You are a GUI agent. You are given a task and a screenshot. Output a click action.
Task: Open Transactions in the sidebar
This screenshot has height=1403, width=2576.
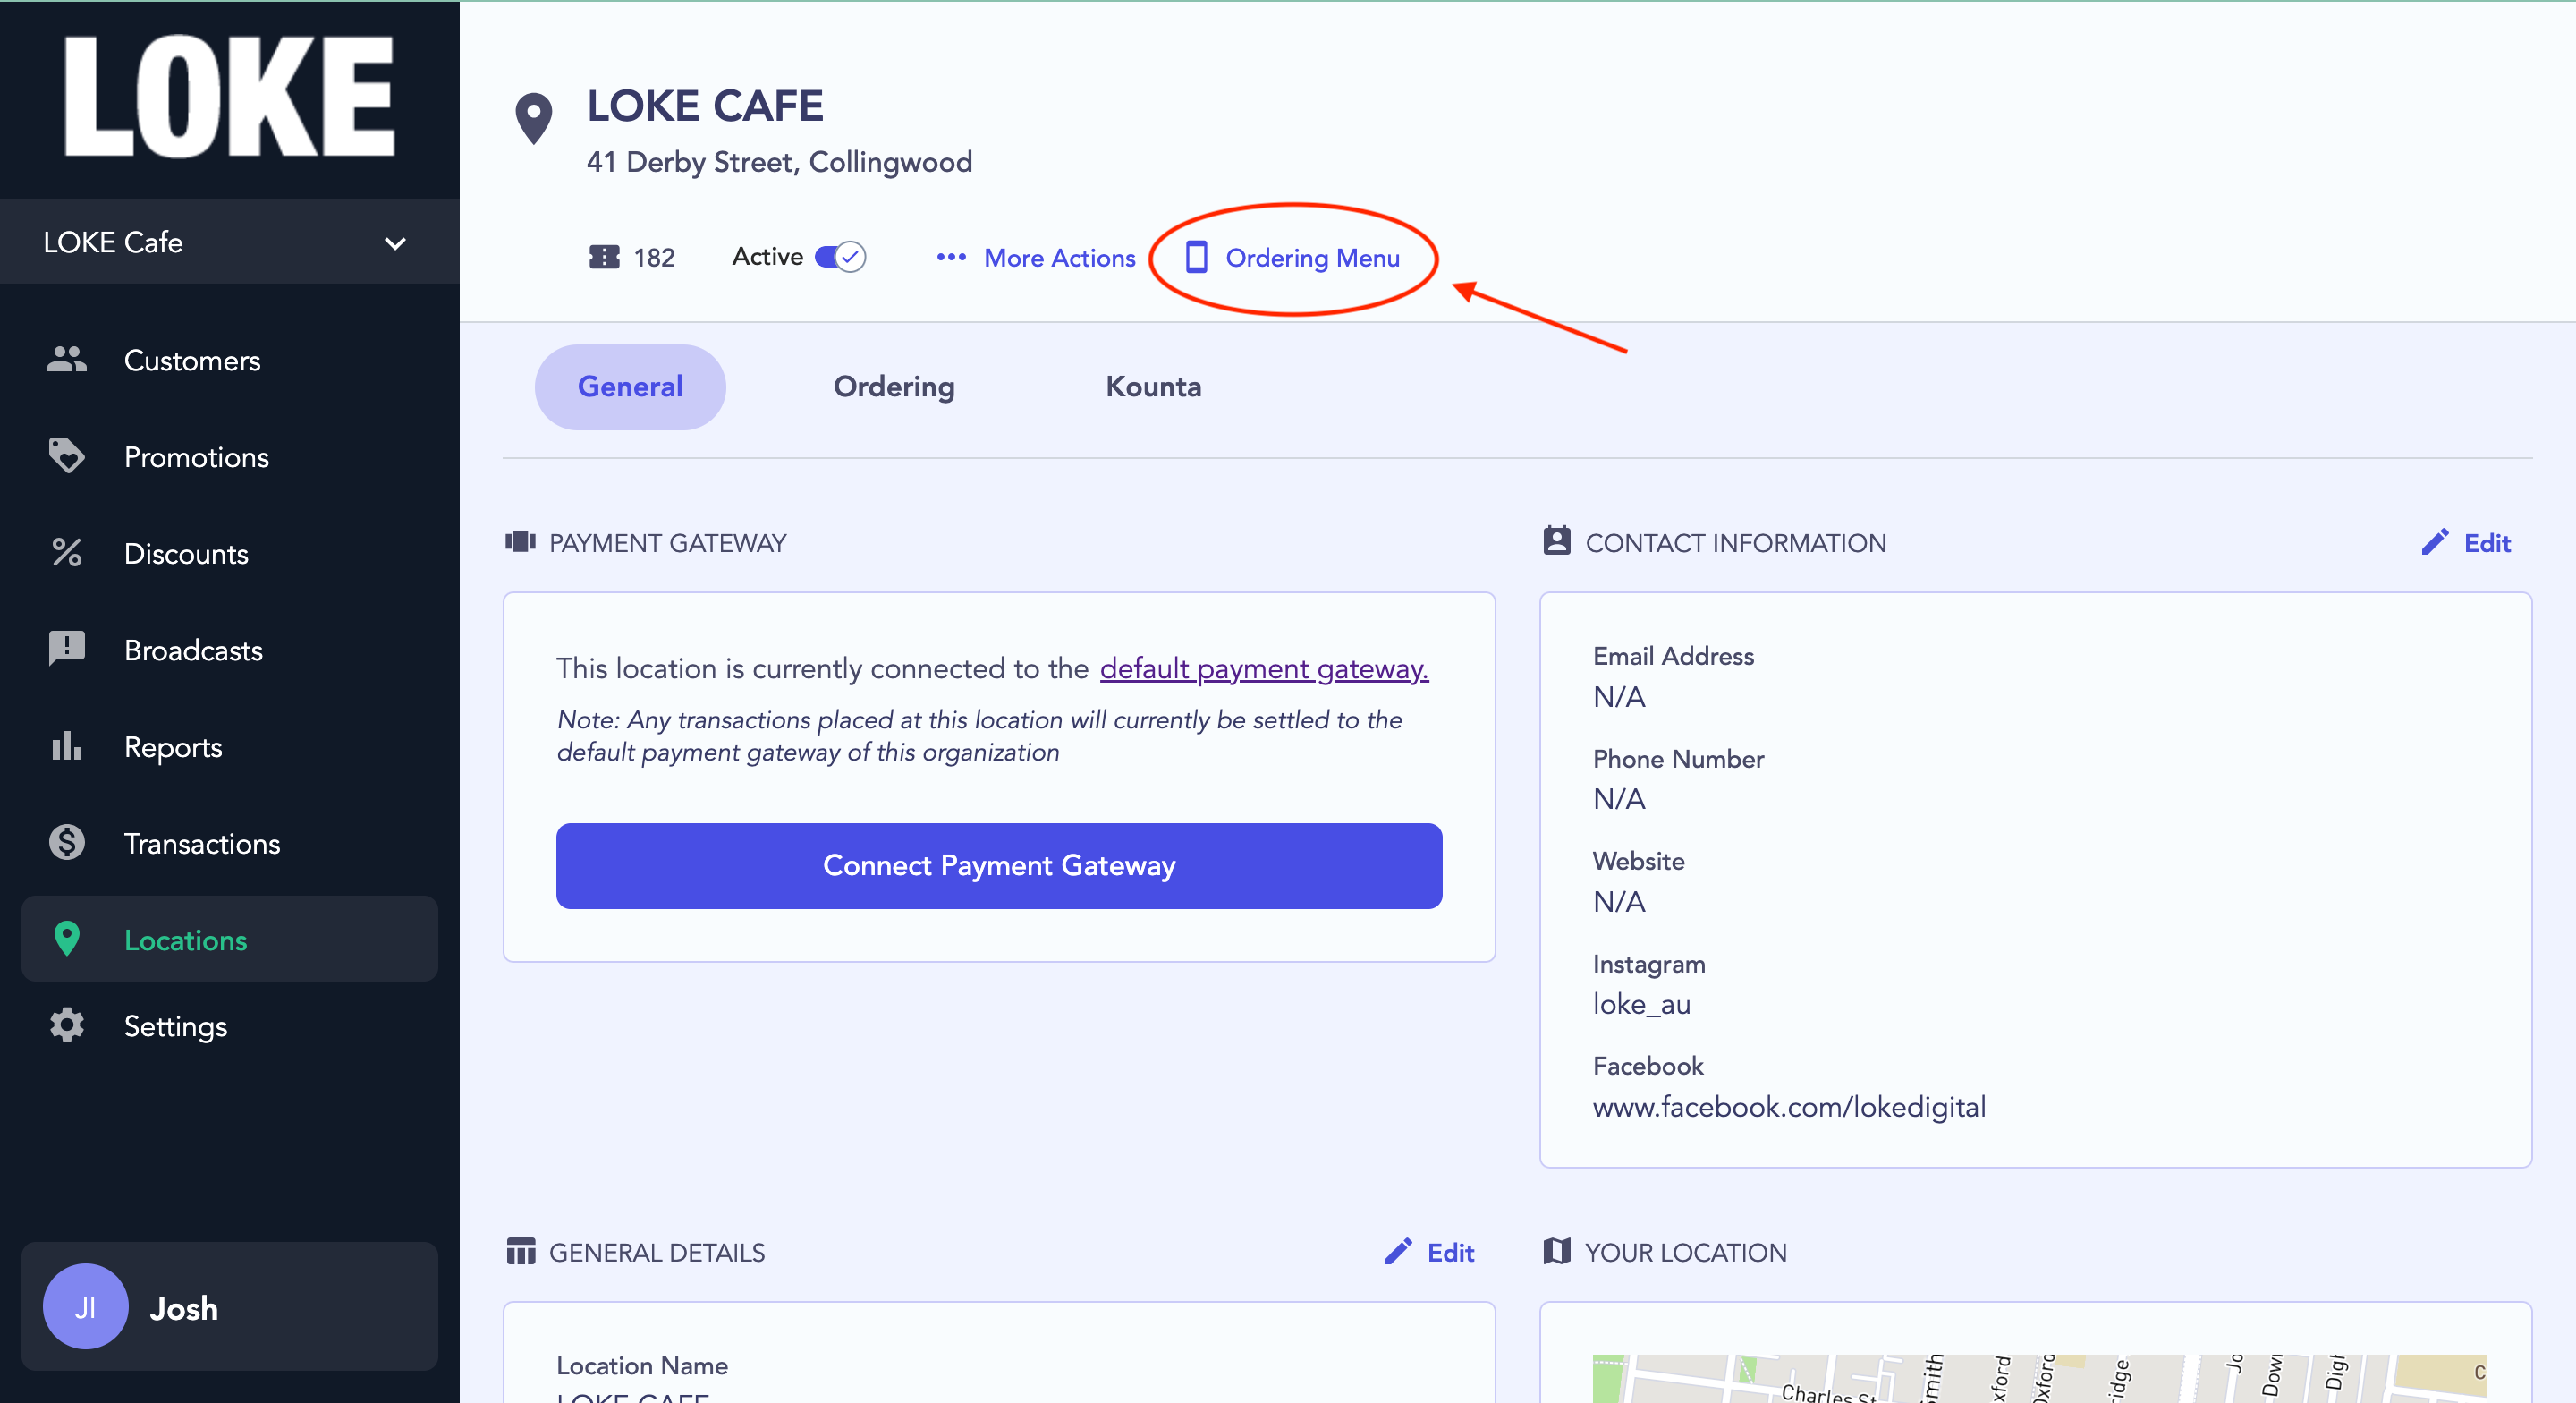coord(230,843)
